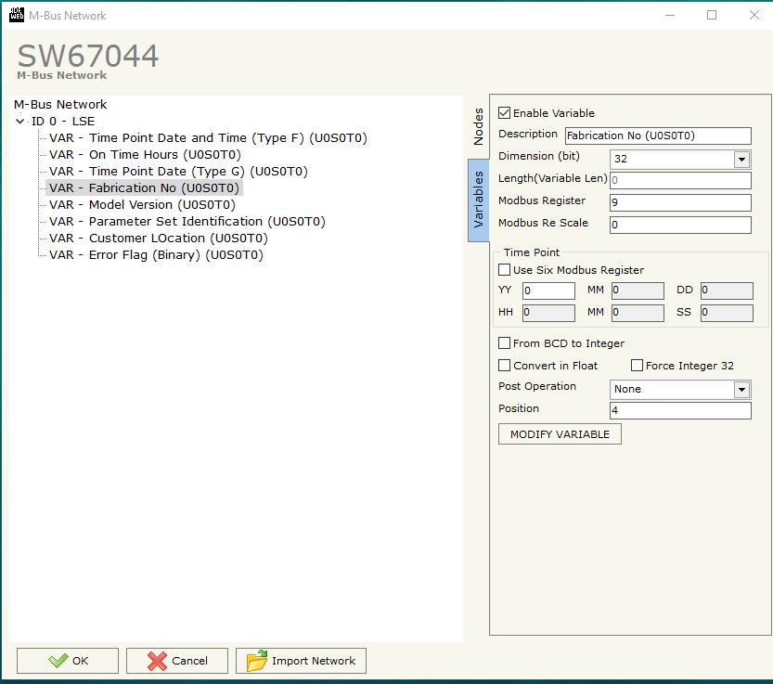Select ID 0 - LSE tree node
This screenshot has height=684, width=773.
click(63, 122)
